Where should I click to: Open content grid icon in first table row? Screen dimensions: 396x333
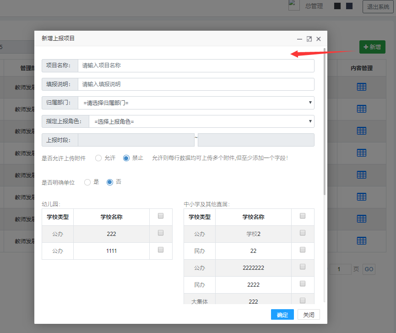tap(361, 87)
